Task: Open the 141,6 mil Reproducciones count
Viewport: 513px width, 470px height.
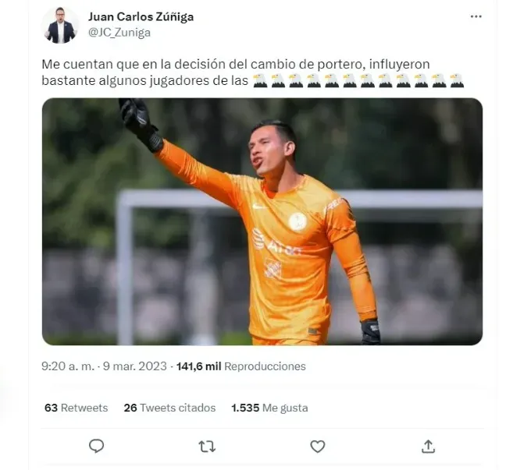Action: pos(241,366)
